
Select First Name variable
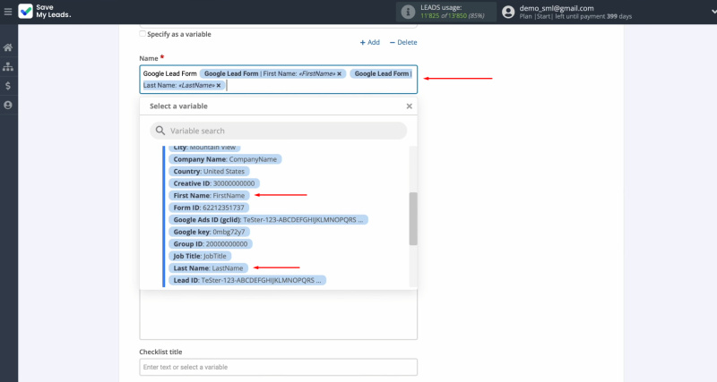pyautogui.click(x=209, y=196)
